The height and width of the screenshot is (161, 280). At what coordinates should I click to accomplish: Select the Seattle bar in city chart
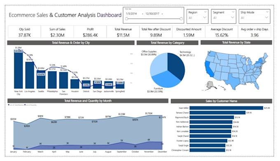tap(41, 79)
